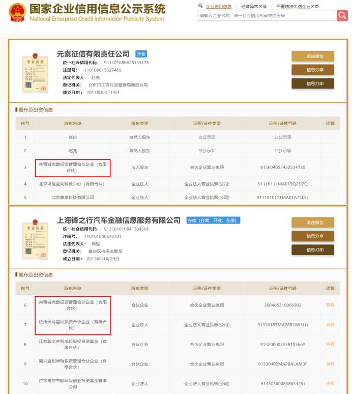Click certificate number 9111010111MA01A7EE5L
Screen dimensions: 352x394
coord(283,198)
